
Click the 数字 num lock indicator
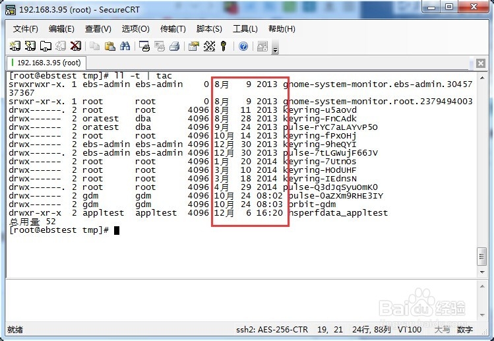click(x=465, y=330)
